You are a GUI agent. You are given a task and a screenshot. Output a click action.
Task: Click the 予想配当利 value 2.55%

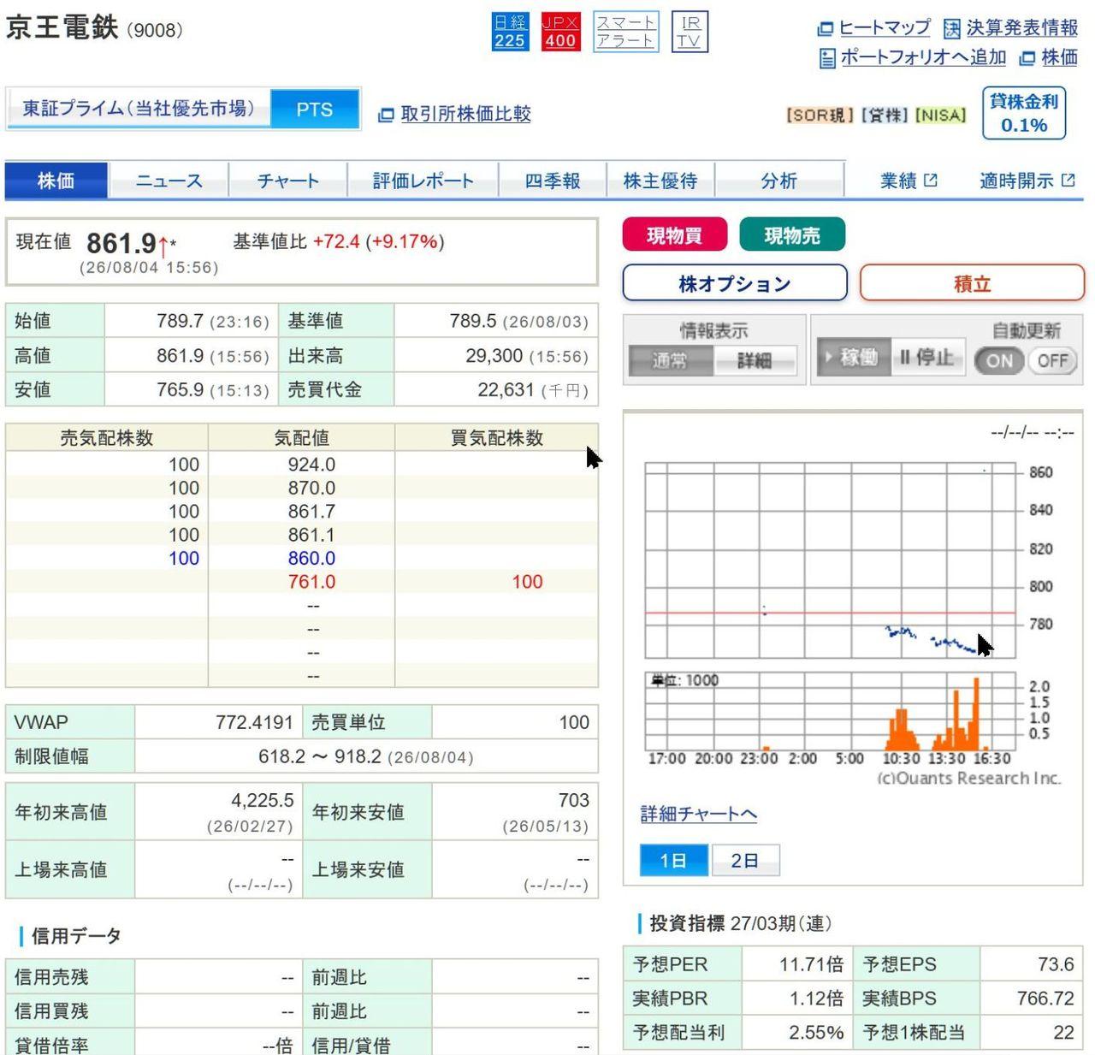[x=816, y=1033]
